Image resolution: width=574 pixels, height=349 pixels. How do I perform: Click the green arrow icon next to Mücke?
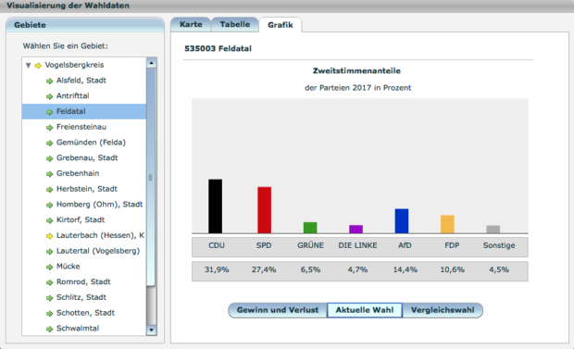click(49, 267)
